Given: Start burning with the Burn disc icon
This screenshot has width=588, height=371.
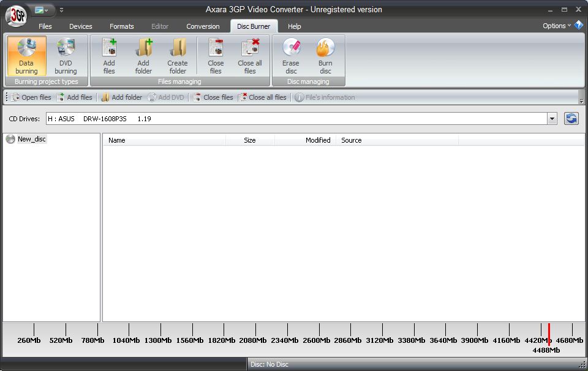Looking at the screenshot, I should point(325,55).
